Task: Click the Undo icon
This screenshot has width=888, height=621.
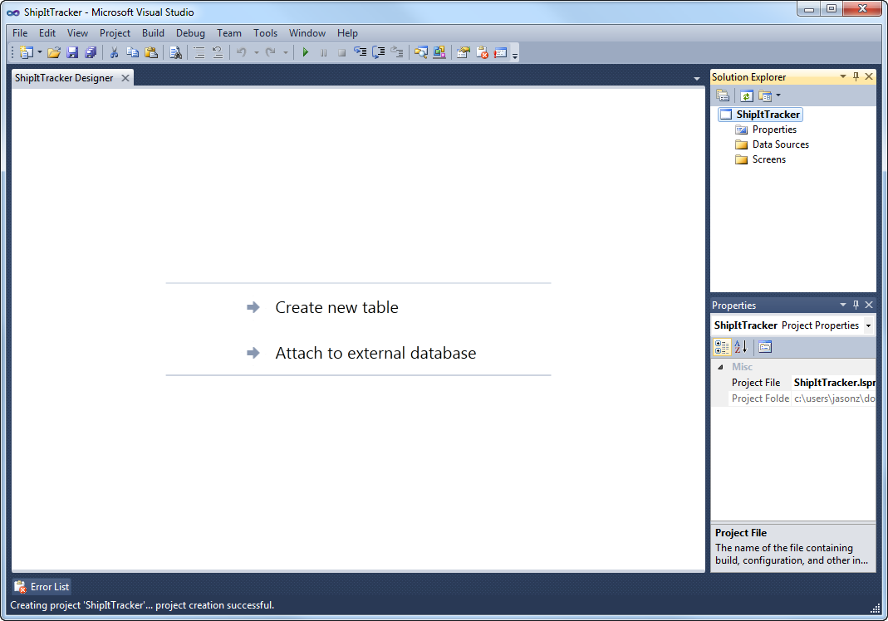Action: click(241, 51)
